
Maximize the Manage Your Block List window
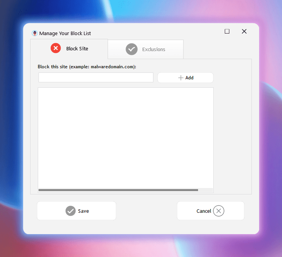[227, 32]
